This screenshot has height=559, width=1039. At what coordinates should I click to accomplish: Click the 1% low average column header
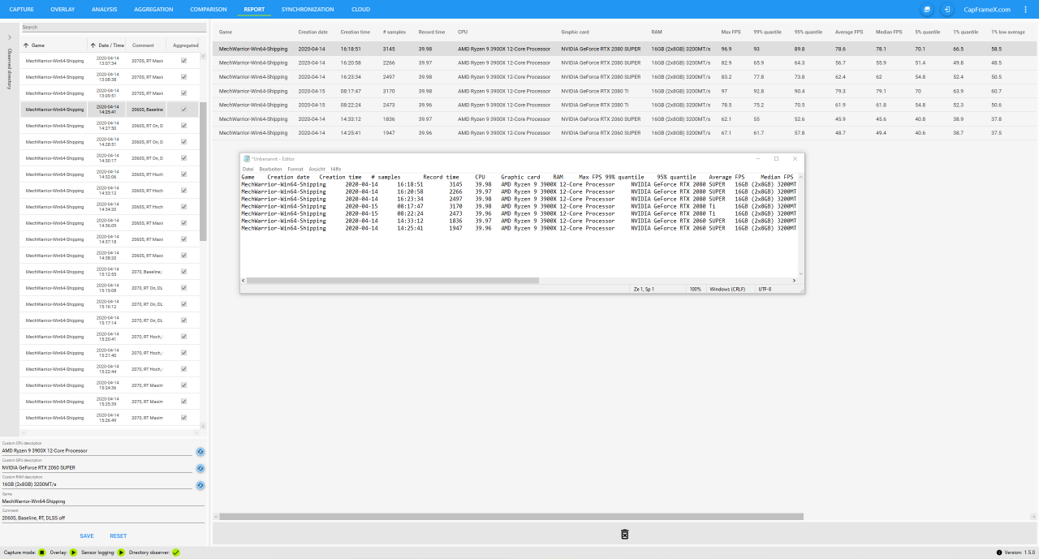tap(1007, 32)
